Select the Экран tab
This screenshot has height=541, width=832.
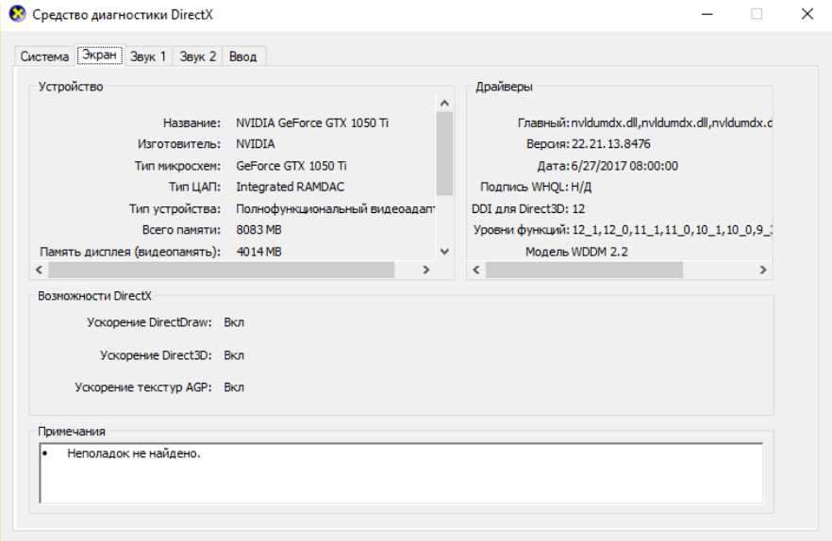(100, 56)
